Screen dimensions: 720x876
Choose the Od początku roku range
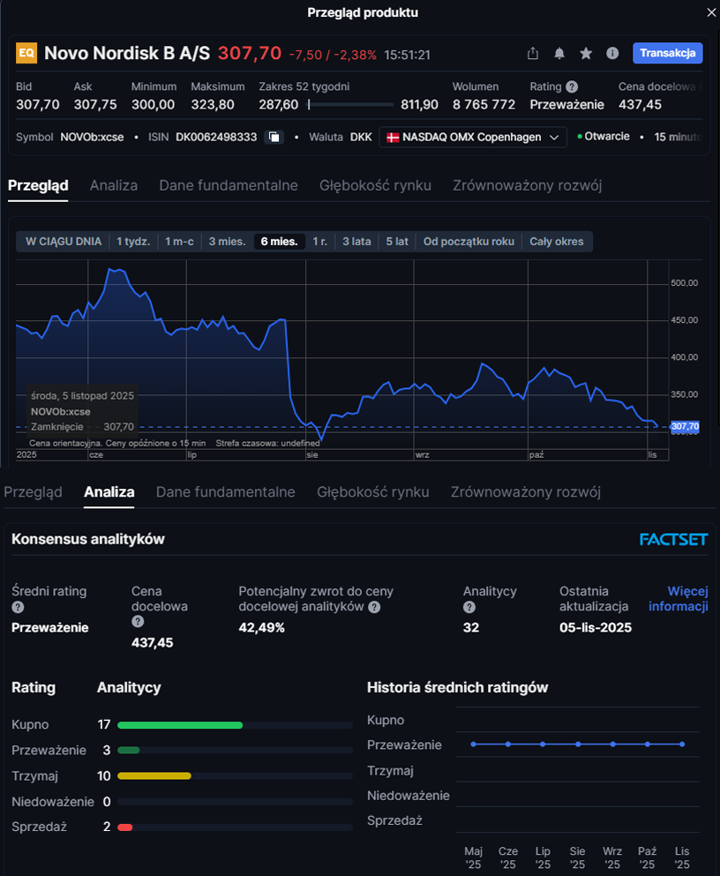[x=468, y=242]
